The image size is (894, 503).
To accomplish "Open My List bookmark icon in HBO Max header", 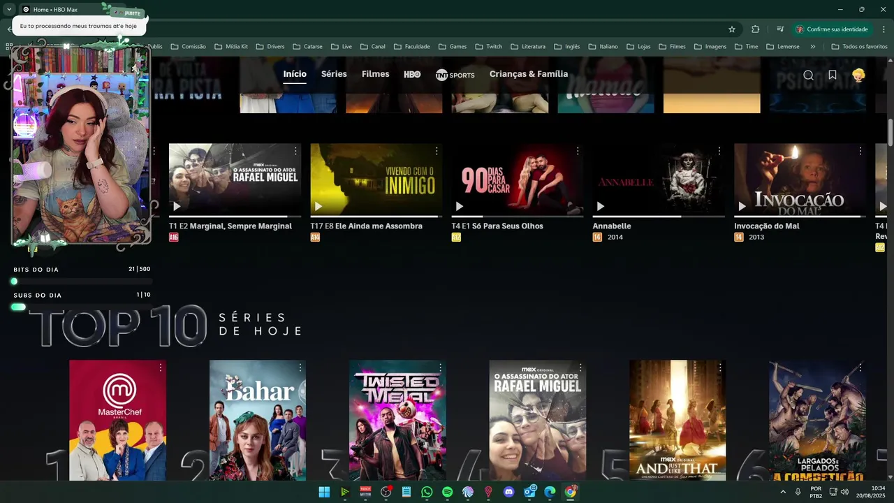I will click(833, 75).
